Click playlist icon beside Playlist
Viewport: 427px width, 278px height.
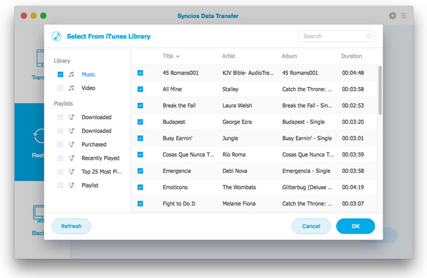click(x=71, y=185)
